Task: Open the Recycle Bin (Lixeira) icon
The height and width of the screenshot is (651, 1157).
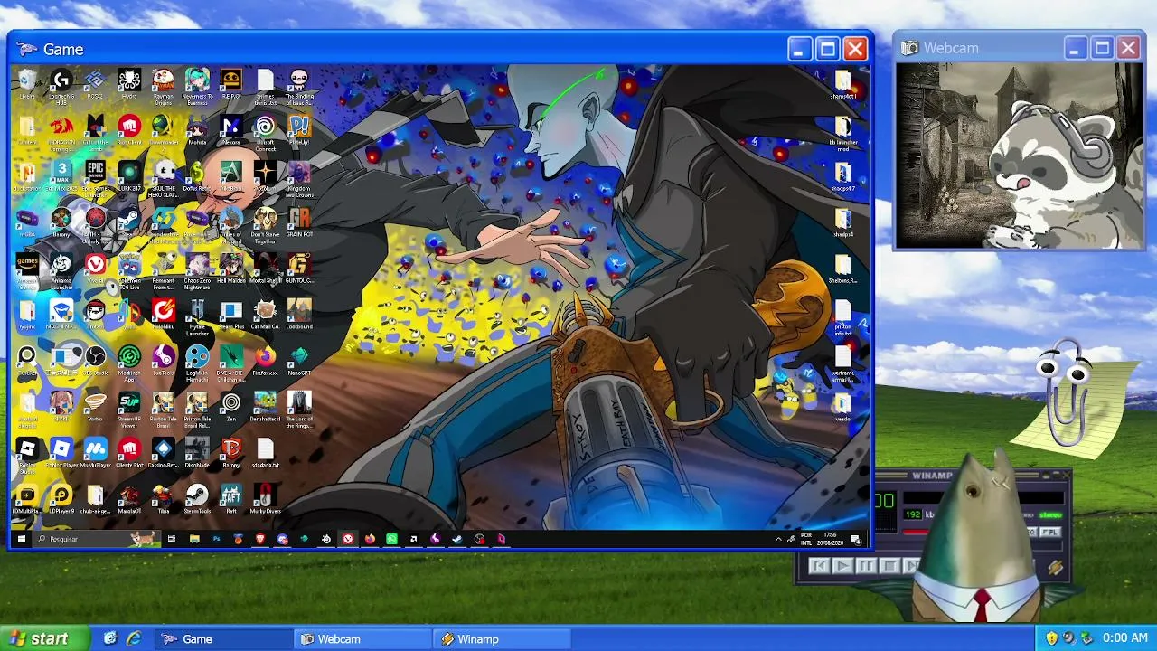Action: 27,85
